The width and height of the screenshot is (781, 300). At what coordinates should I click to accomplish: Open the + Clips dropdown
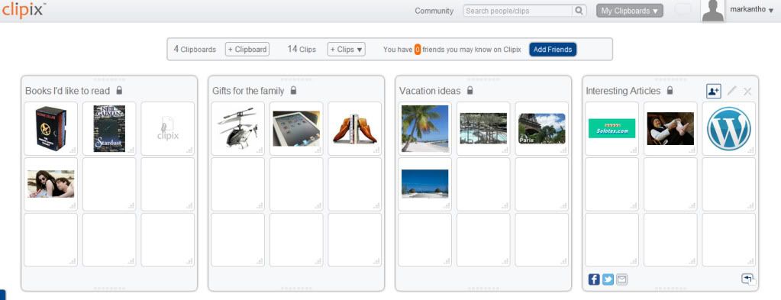[346, 50]
